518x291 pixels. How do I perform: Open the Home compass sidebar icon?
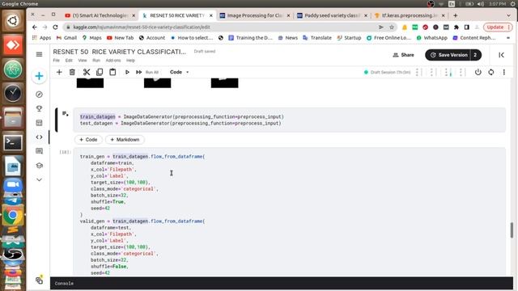coord(39,95)
